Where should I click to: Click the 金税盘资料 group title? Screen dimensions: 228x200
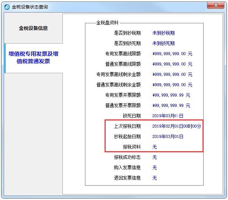tap(107, 23)
